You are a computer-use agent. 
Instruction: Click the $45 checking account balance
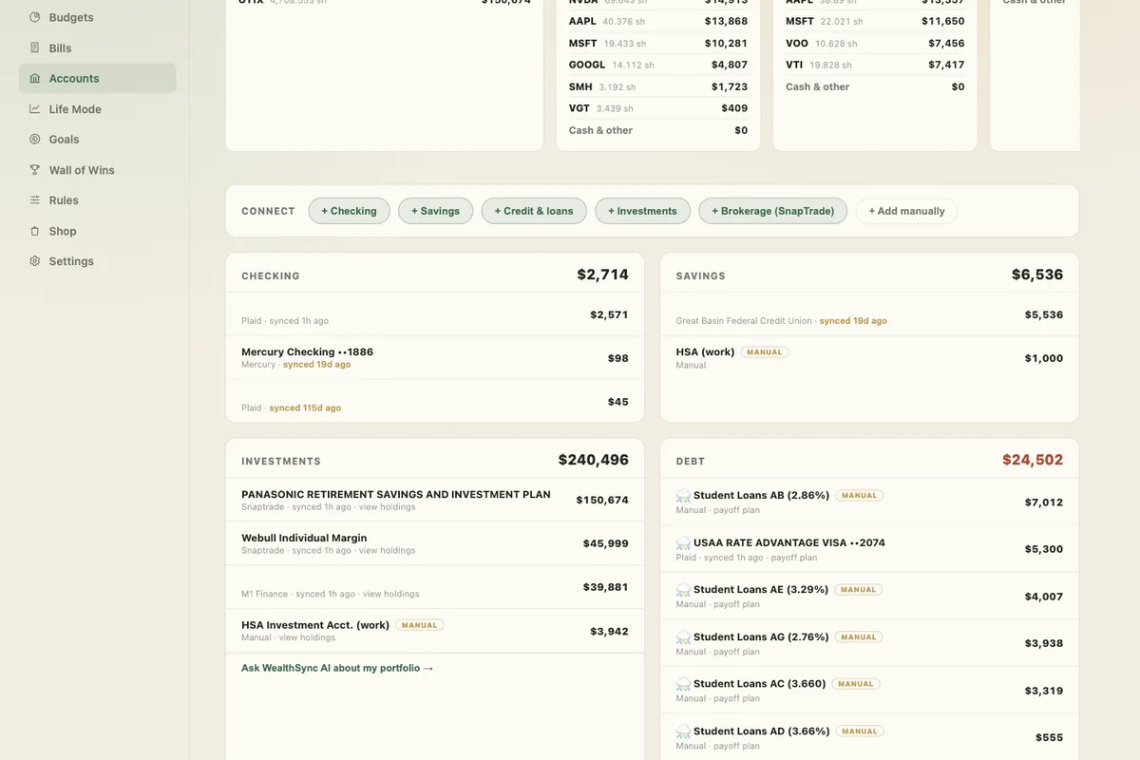(x=618, y=402)
